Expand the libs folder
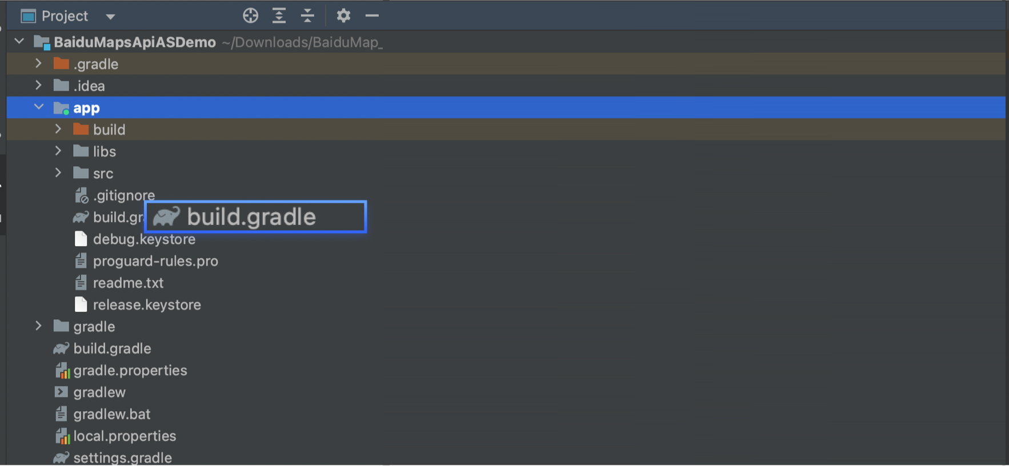Viewport: 1009px width, 466px height. click(x=58, y=151)
